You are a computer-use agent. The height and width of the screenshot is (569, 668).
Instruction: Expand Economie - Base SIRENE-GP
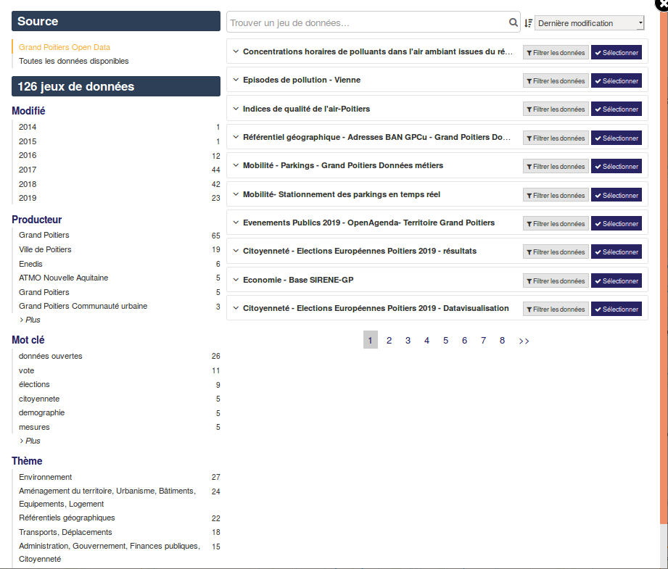236,280
